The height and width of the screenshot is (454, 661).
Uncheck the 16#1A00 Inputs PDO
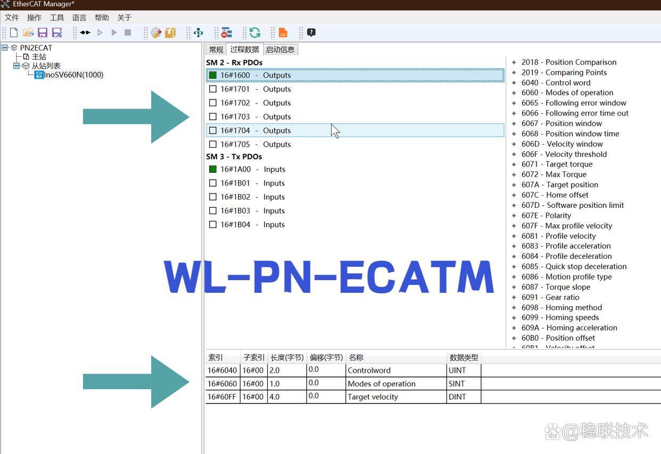click(213, 170)
